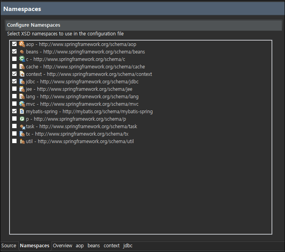Select the cache schema URL row
Image resolution: width=285 pixels, height=252 pixels.
tap(85, 66)
